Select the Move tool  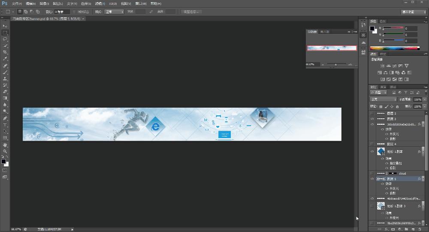click(x=5, y=26)
